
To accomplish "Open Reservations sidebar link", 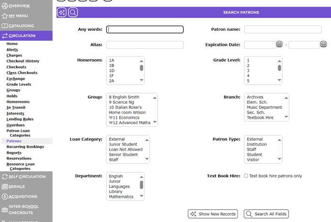I will [x=19, y=158].
